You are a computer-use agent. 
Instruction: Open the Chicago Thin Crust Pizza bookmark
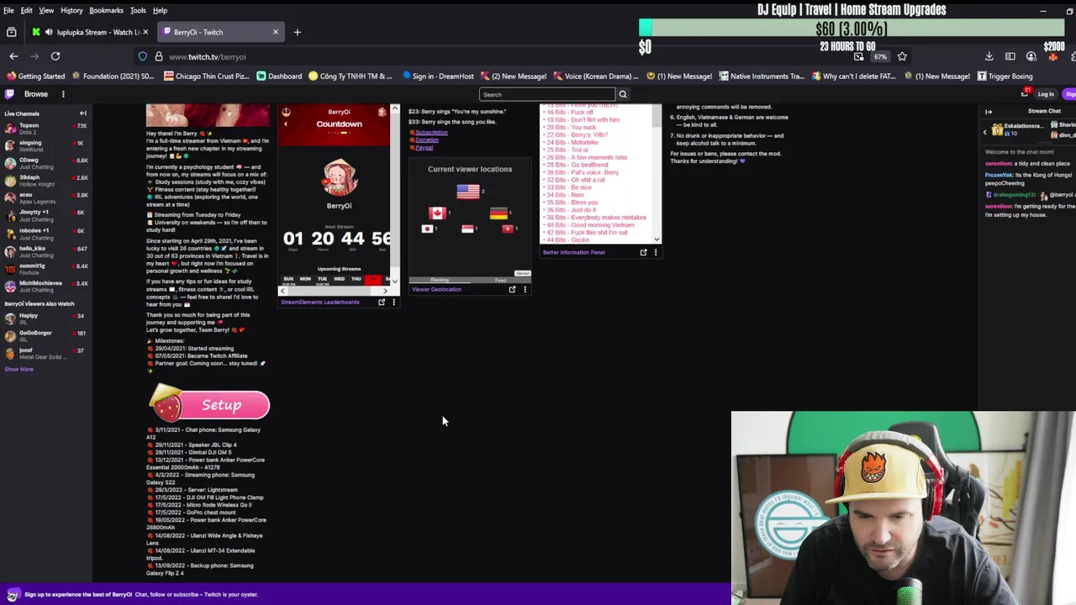[x=207, y=76]
